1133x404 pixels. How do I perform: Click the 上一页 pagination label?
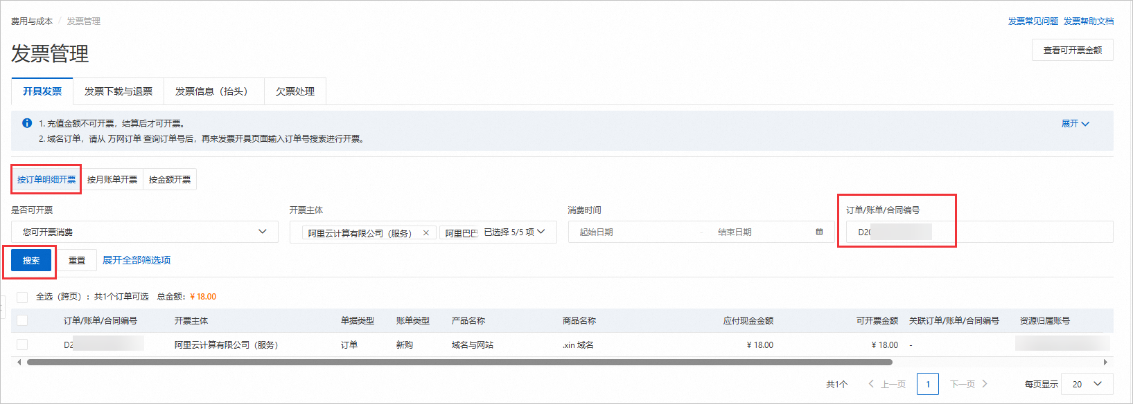point(893,384)
